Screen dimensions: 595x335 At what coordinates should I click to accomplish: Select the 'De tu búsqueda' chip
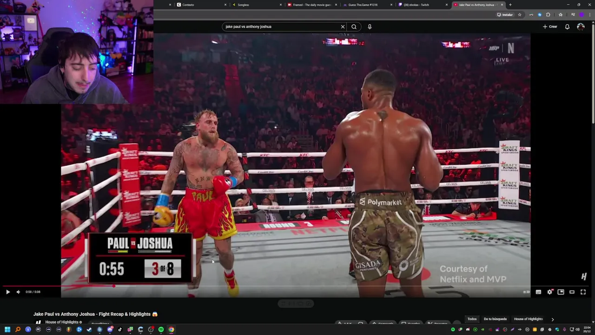tap(495, 319)
